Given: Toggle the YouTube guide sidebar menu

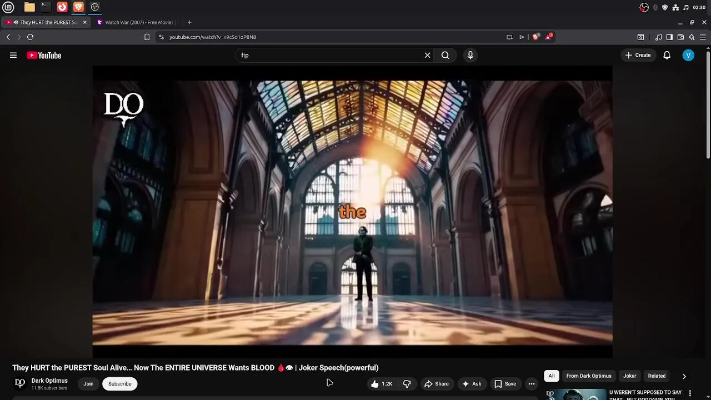Looking at the screenshot, I should point(13,55).
